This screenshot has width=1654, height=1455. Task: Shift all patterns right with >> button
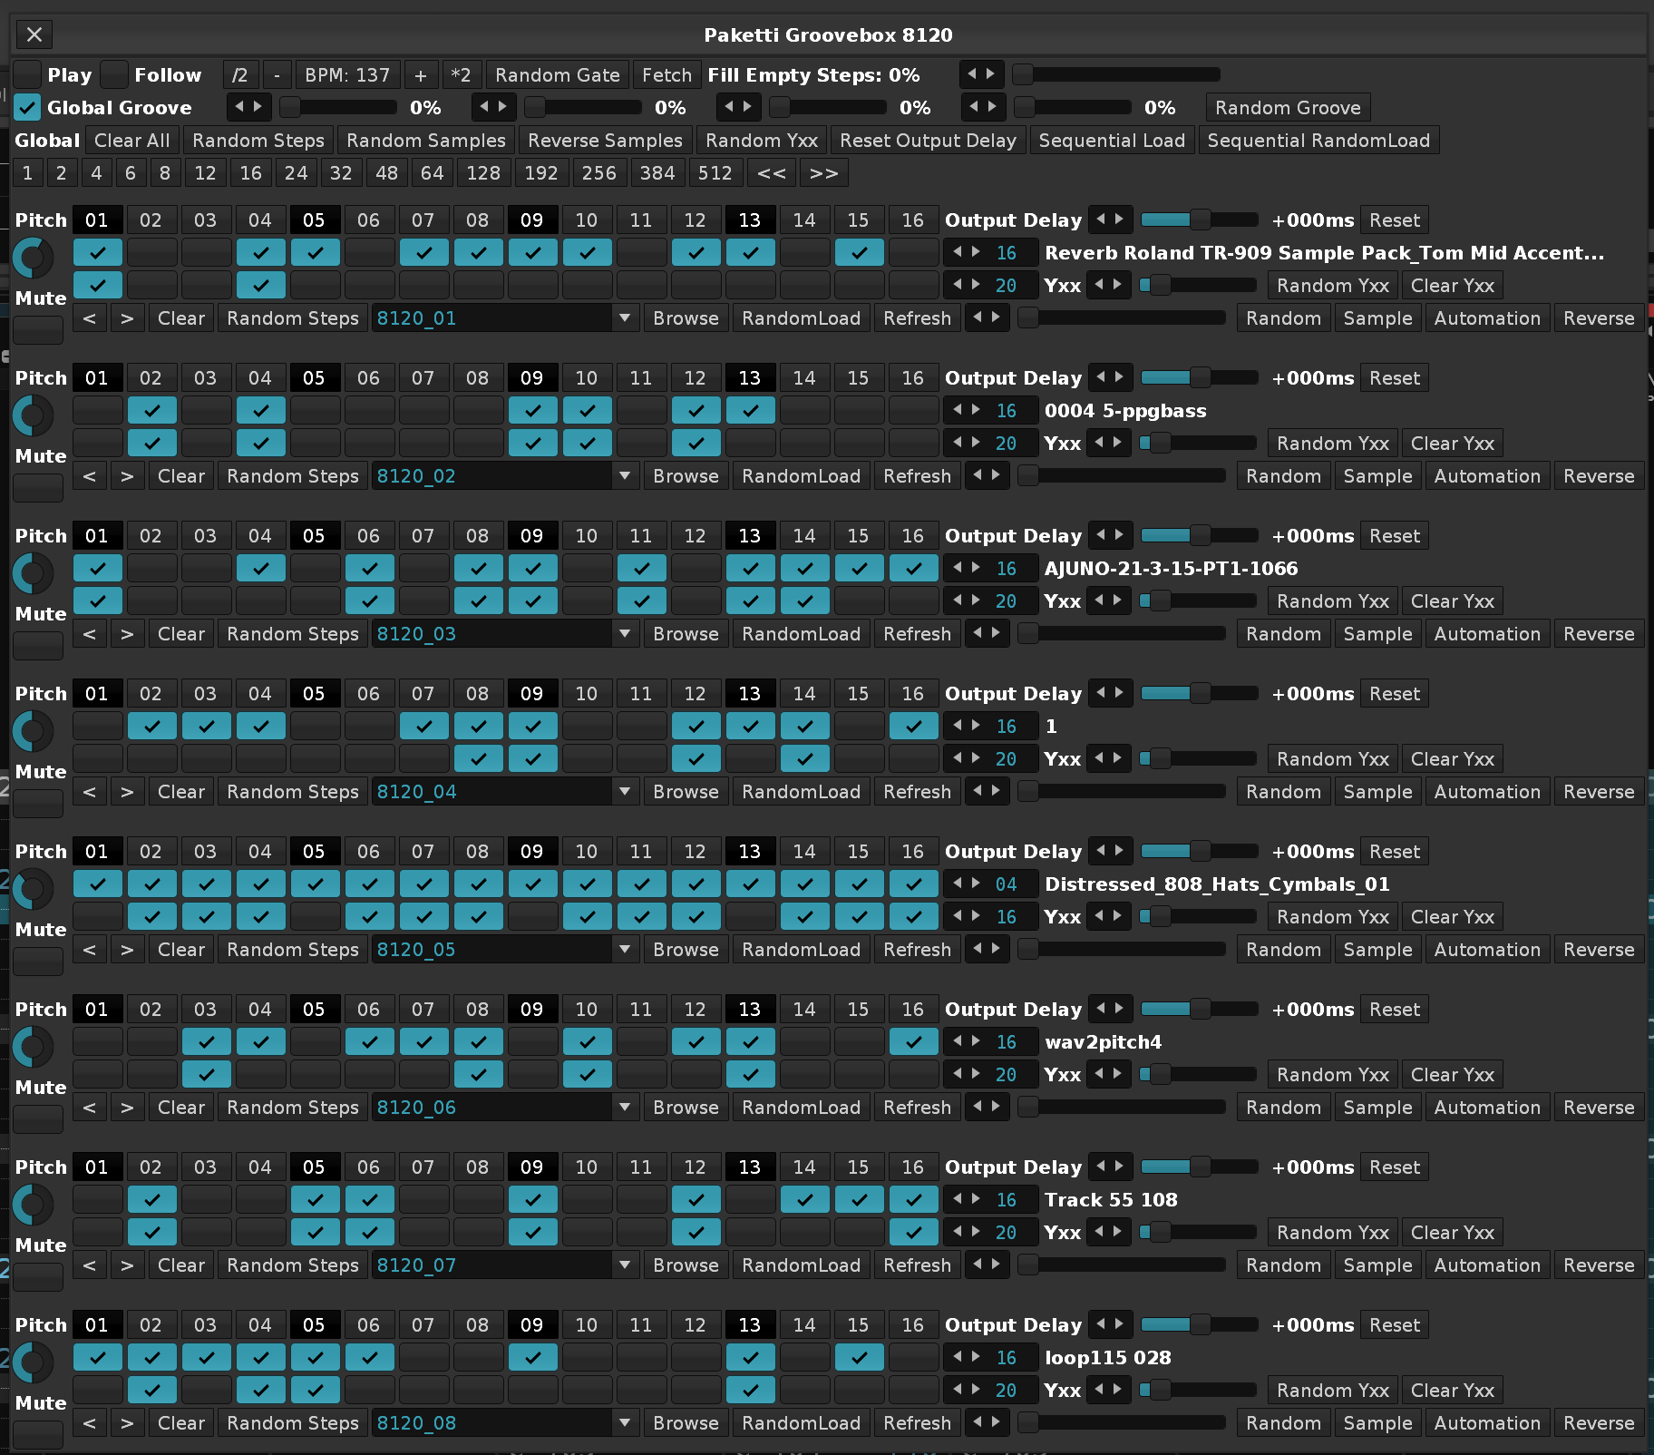(x=823, y=173)
